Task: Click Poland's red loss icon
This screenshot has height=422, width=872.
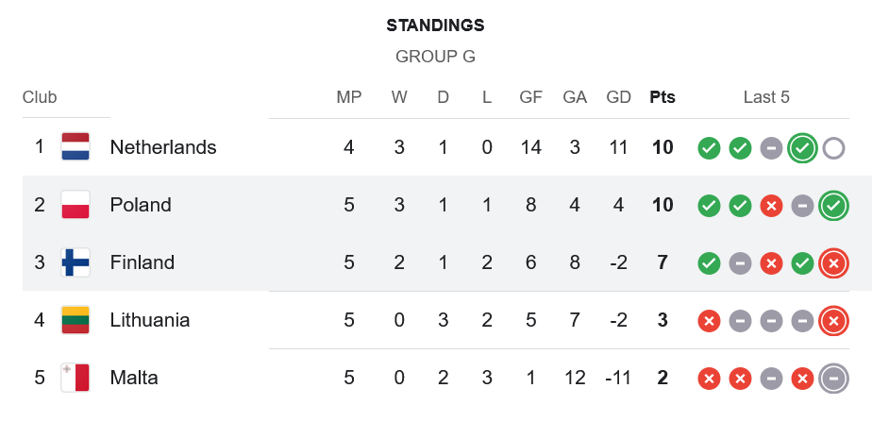Action: [771, 206]
